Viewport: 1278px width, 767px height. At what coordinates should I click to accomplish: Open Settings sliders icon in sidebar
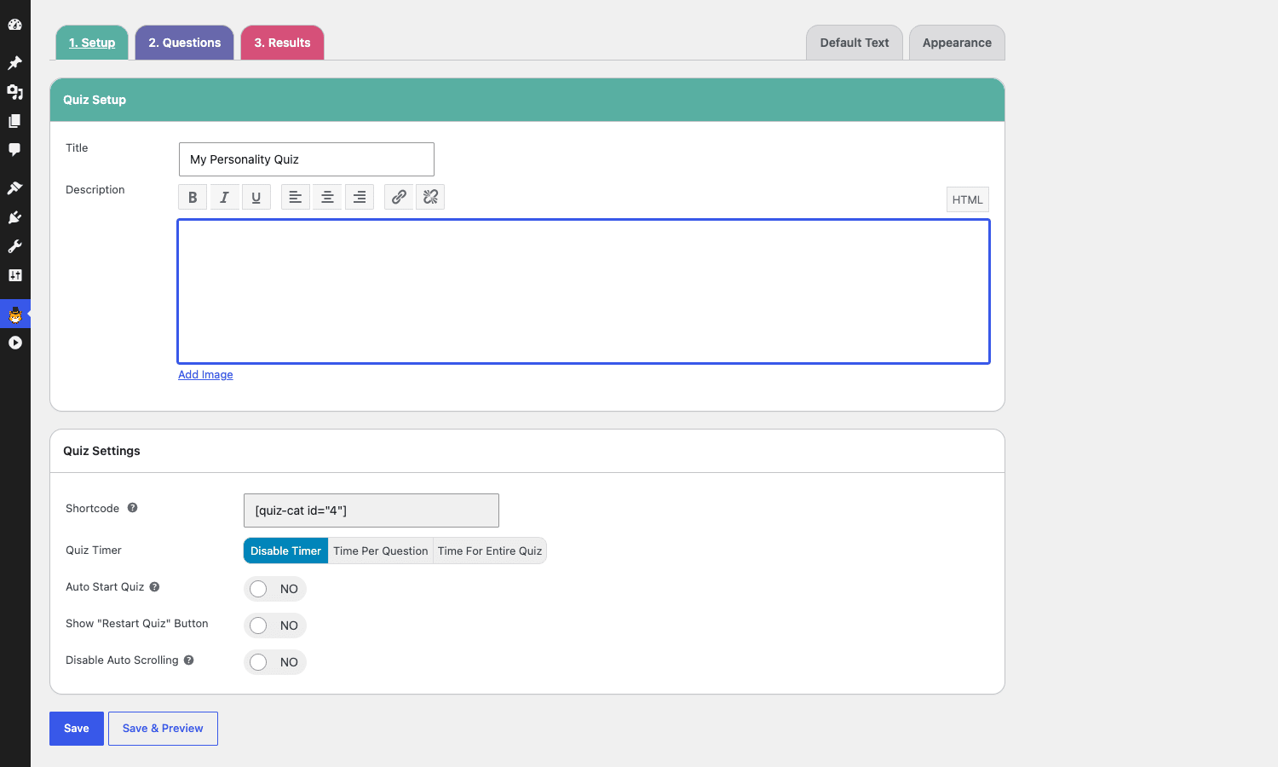point(14,275)
